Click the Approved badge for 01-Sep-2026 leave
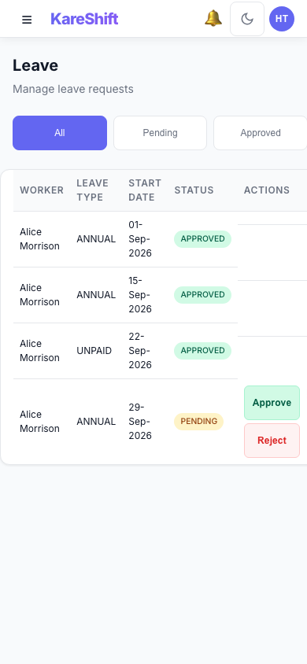 pos(202,239)
